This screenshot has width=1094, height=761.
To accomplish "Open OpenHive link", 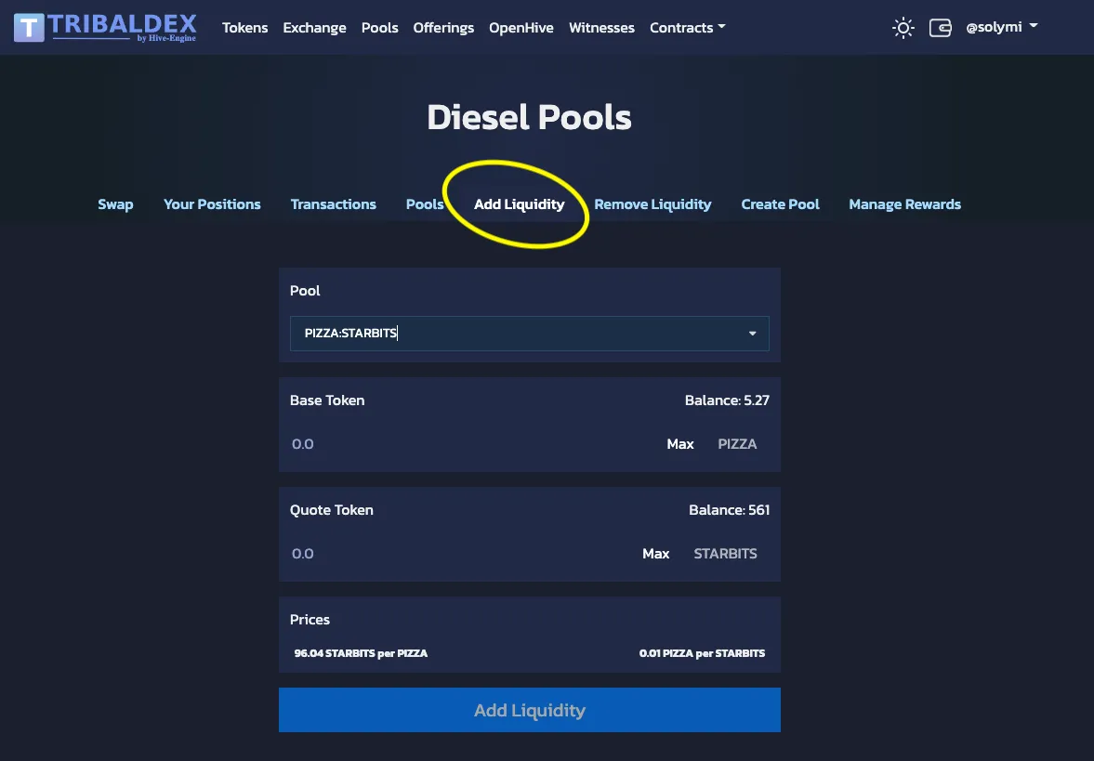I will 521,28.
